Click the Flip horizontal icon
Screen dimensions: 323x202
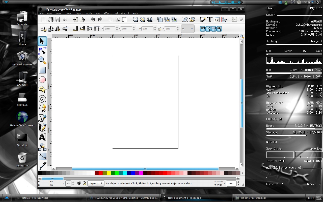point(58,29)
